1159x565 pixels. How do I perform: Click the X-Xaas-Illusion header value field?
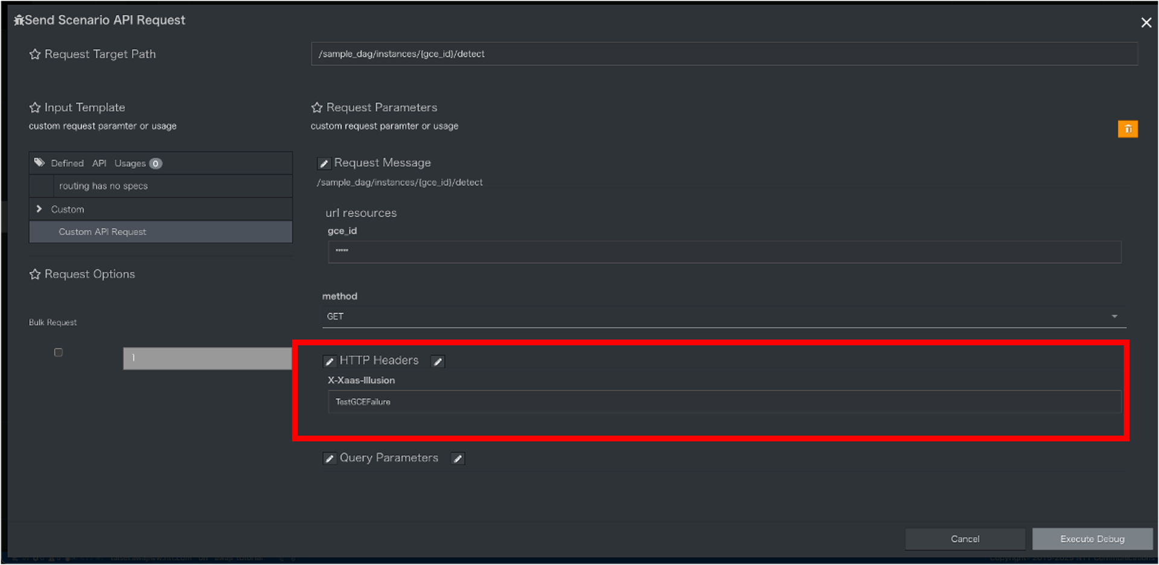724,402
